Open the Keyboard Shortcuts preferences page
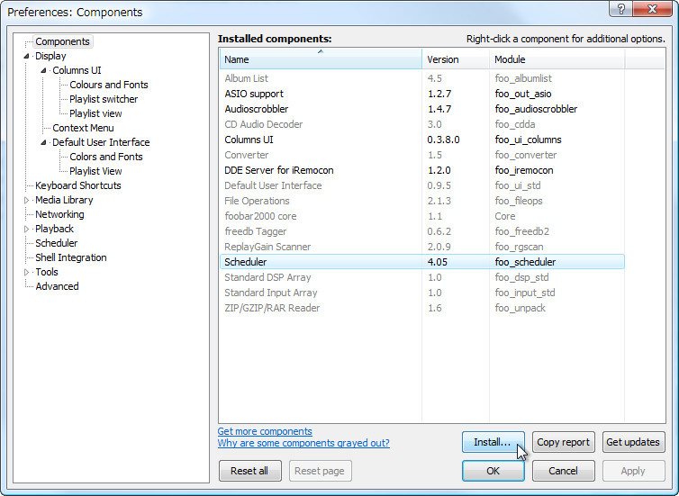Viewport: 679px width, 496px height. 77,185
